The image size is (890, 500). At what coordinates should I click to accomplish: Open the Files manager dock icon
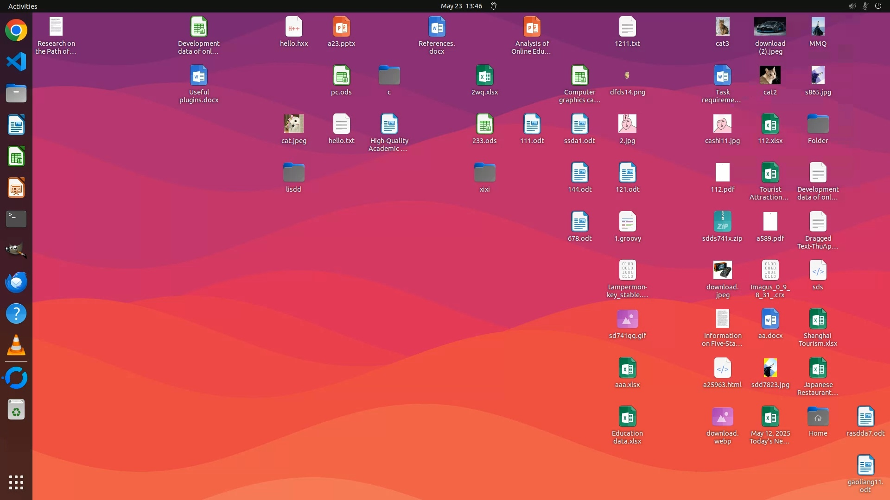pos(16,93)
